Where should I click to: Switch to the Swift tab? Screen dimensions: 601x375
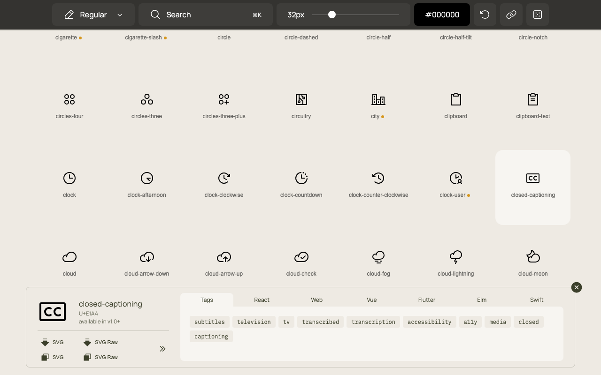click(537, 300)
